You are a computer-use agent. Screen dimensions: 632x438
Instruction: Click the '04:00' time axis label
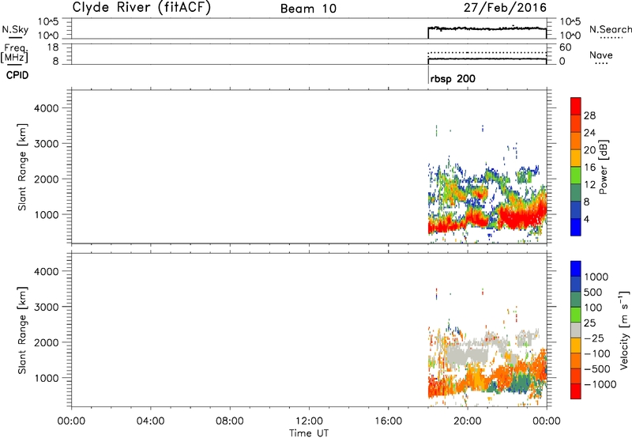tap(151, 421)
